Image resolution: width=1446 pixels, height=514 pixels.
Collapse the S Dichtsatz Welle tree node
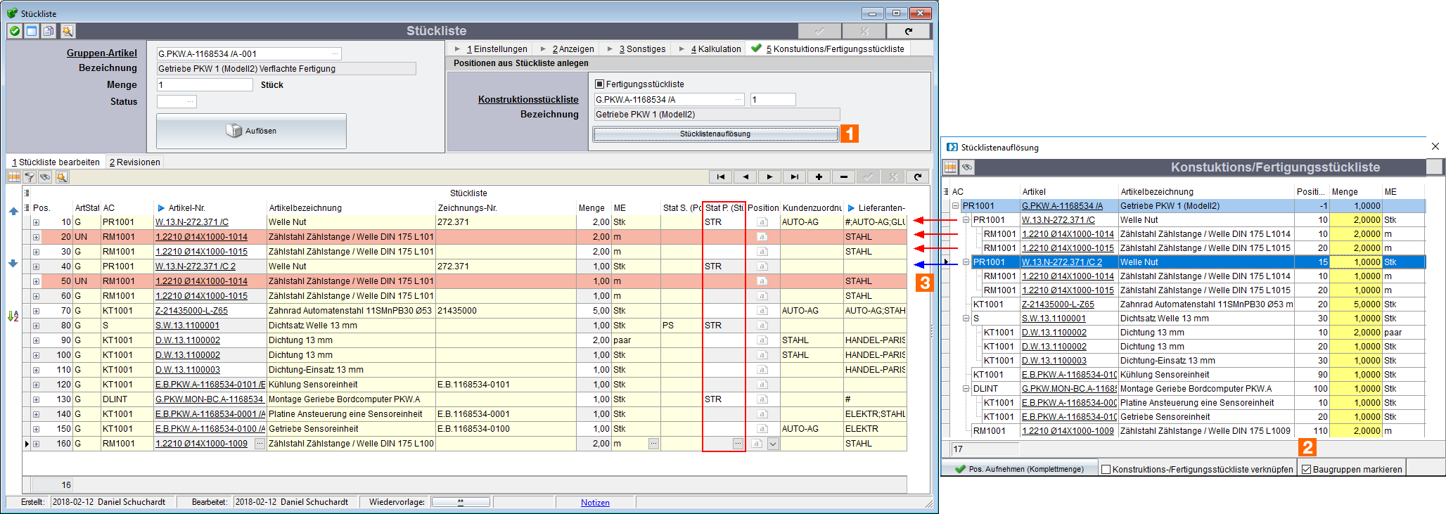coord(966,319)
